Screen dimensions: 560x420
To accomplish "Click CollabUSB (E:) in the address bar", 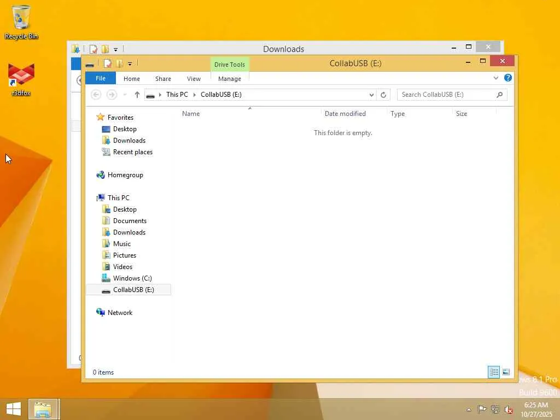I will click(221, 94).
